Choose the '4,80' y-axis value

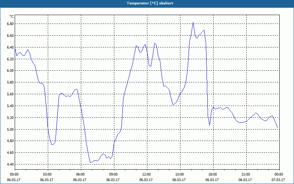click(x=11, y=141)
